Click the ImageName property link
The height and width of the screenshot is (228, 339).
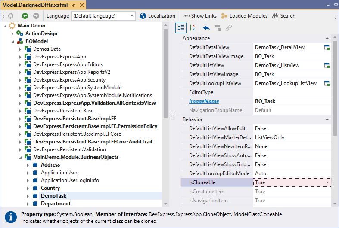[204, 101]
